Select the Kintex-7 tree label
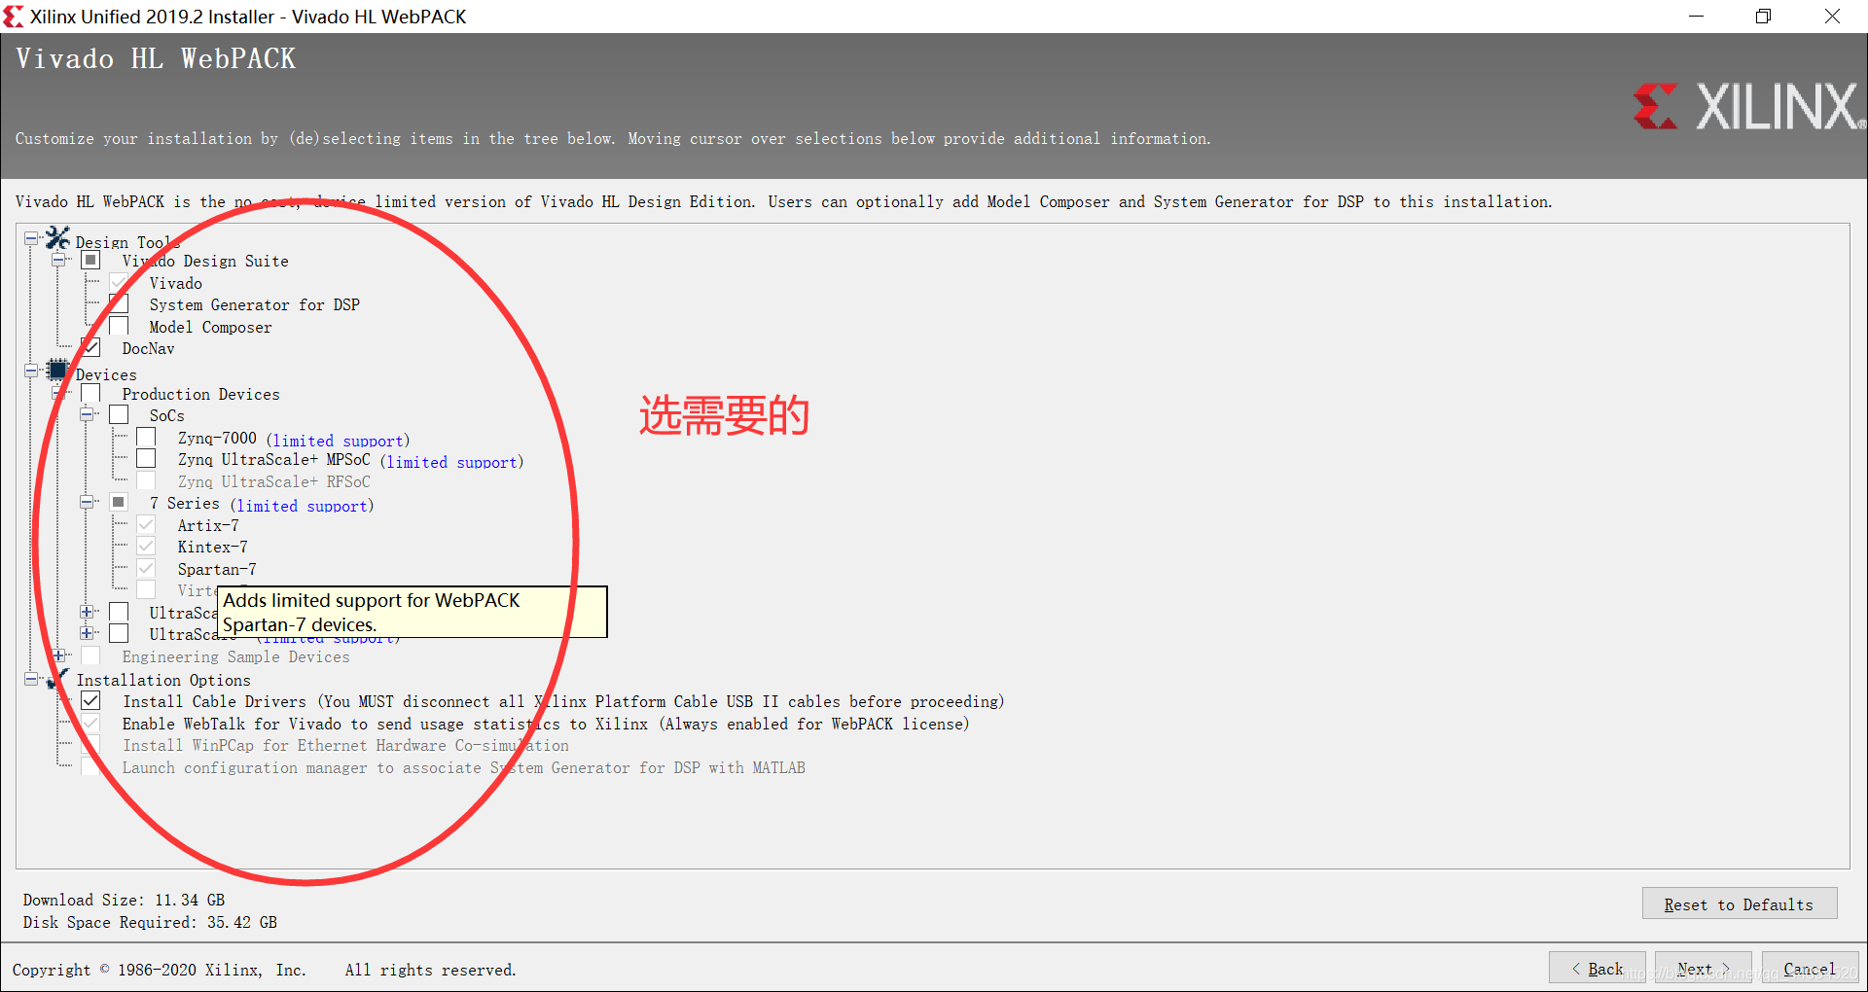This screenshot has height=992, width=1868. click(212, 547)
